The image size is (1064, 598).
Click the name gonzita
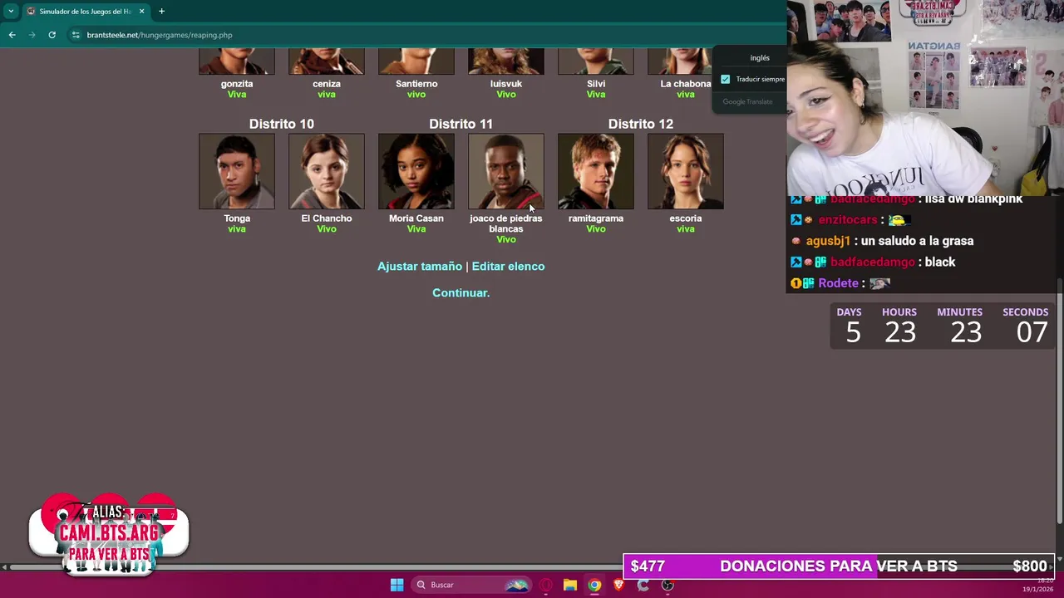click(x=237, y=84)
